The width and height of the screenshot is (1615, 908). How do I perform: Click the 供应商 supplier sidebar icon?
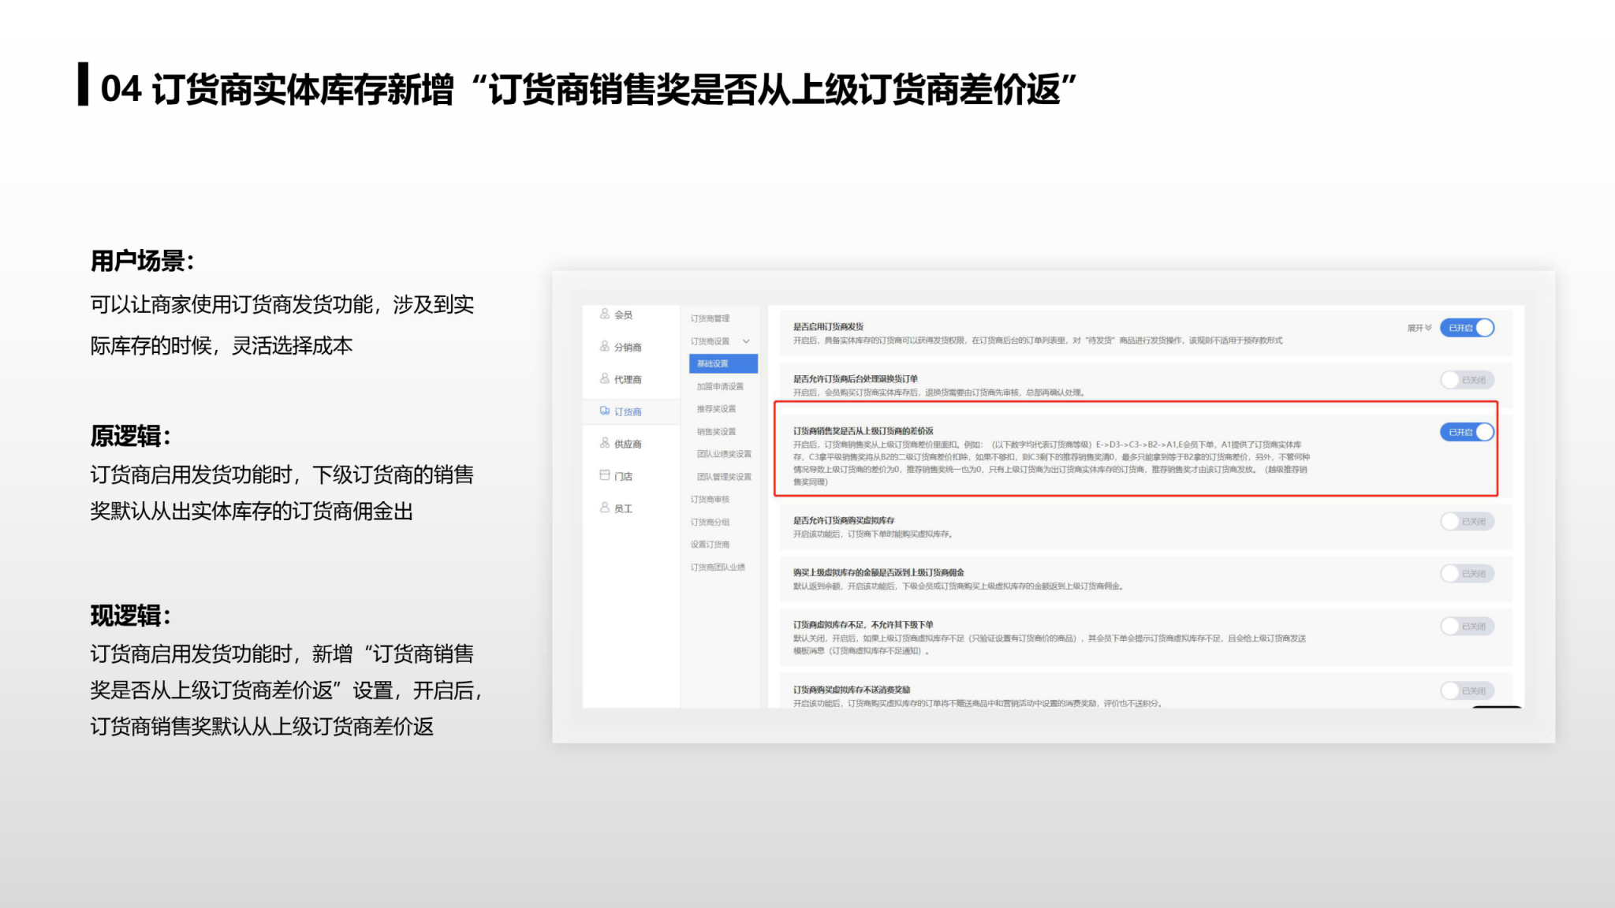point(605,443)
